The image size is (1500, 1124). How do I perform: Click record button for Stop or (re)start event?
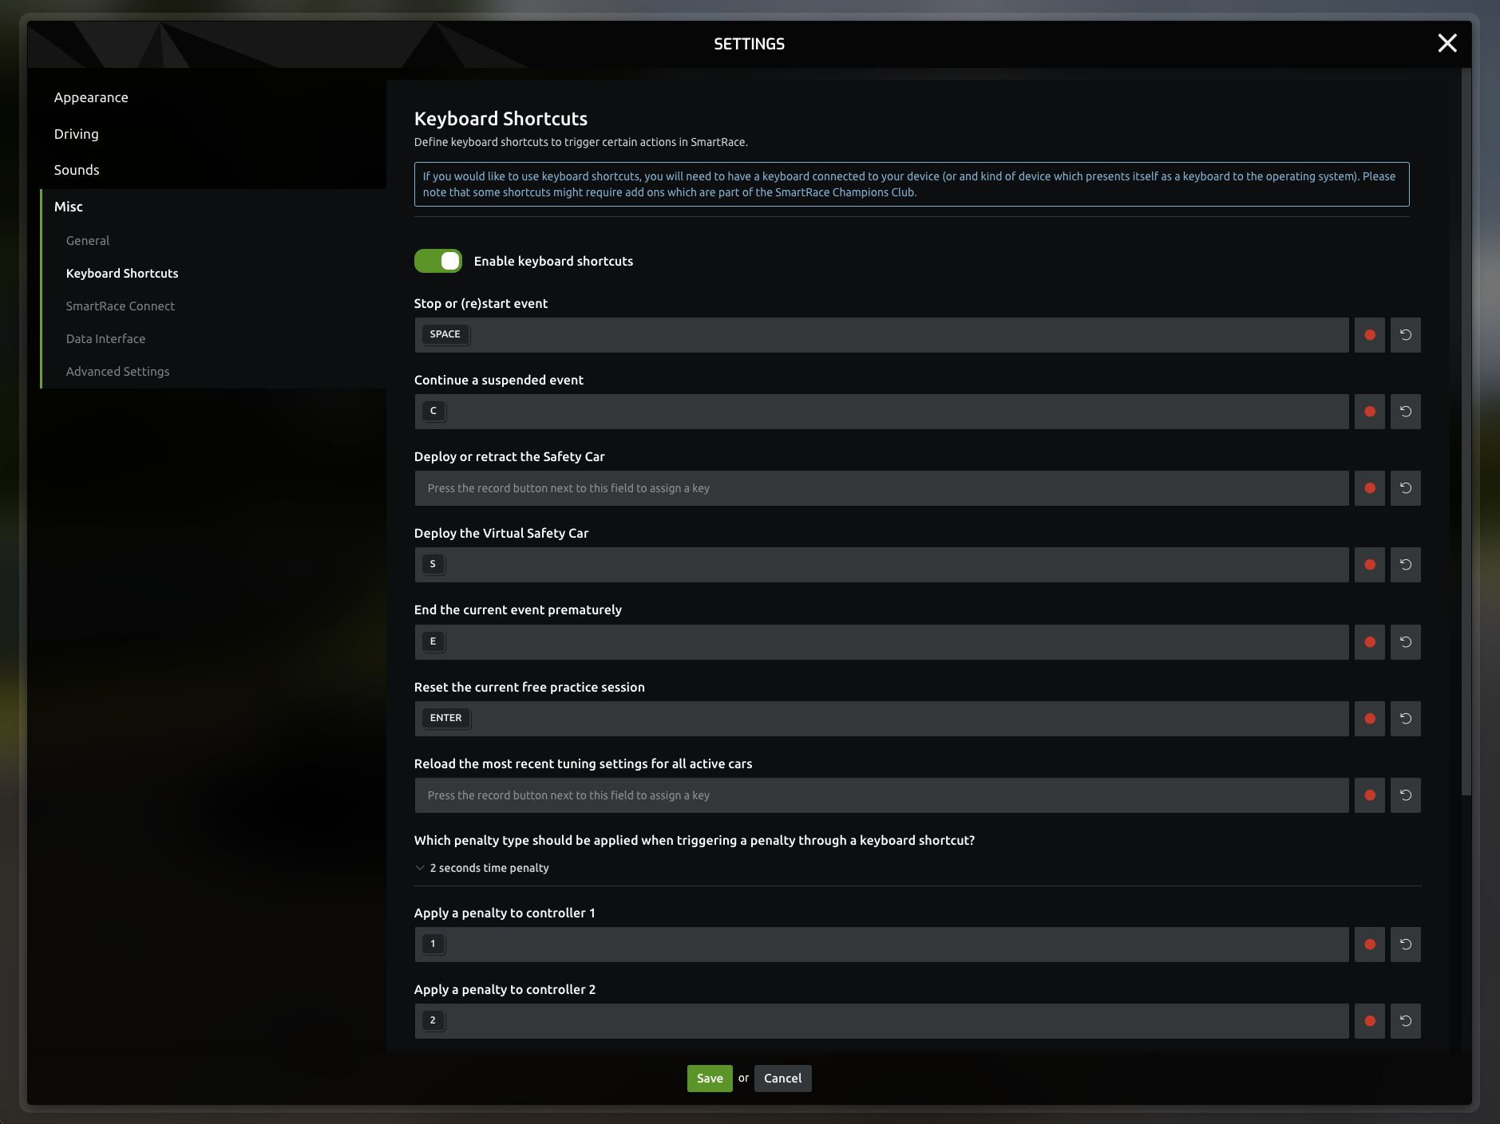[x=1369, y=335]
